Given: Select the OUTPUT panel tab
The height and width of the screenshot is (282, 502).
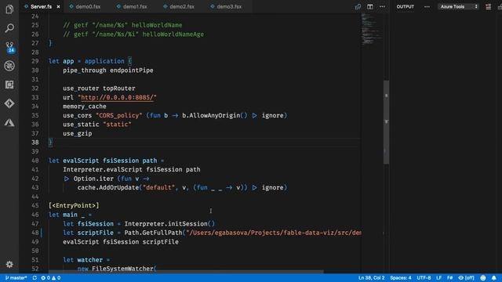Looking at the screenshot, I should tap(405, 7).
